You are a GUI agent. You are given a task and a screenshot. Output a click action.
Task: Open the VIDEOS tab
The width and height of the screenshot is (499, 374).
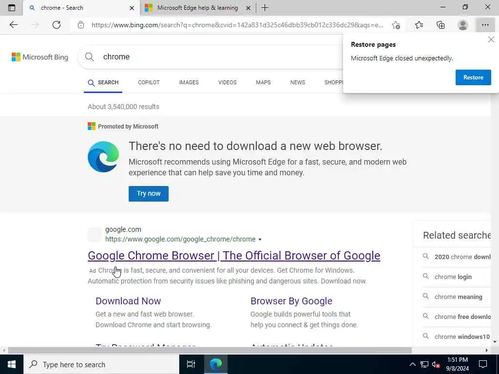[x=227, y=82]
